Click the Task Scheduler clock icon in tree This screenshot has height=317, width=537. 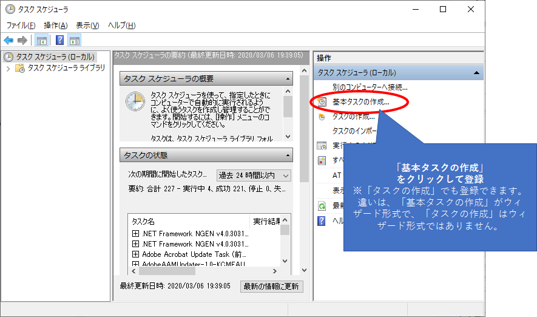point(8,57)
